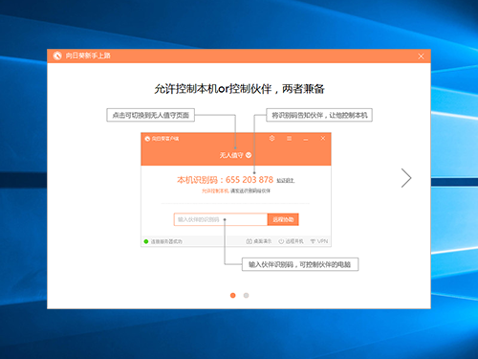Screen dimensions: 478x359
Task: Click the minimize icon of the client preview
Action: pyautogui.click(x=306, y=140)
